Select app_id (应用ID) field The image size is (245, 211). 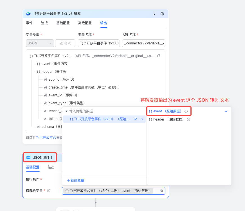(x=59, y=80)
